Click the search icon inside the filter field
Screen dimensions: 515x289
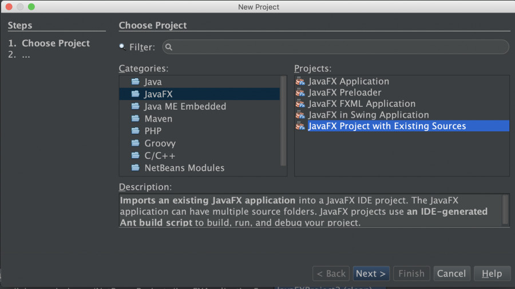[x=169, y=47]
